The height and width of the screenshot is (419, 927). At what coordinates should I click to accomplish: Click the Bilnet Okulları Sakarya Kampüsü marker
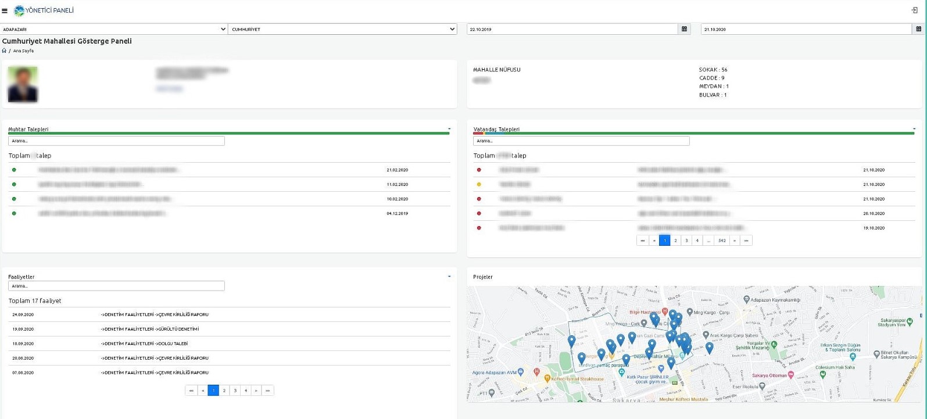click(x=876, y=353)
